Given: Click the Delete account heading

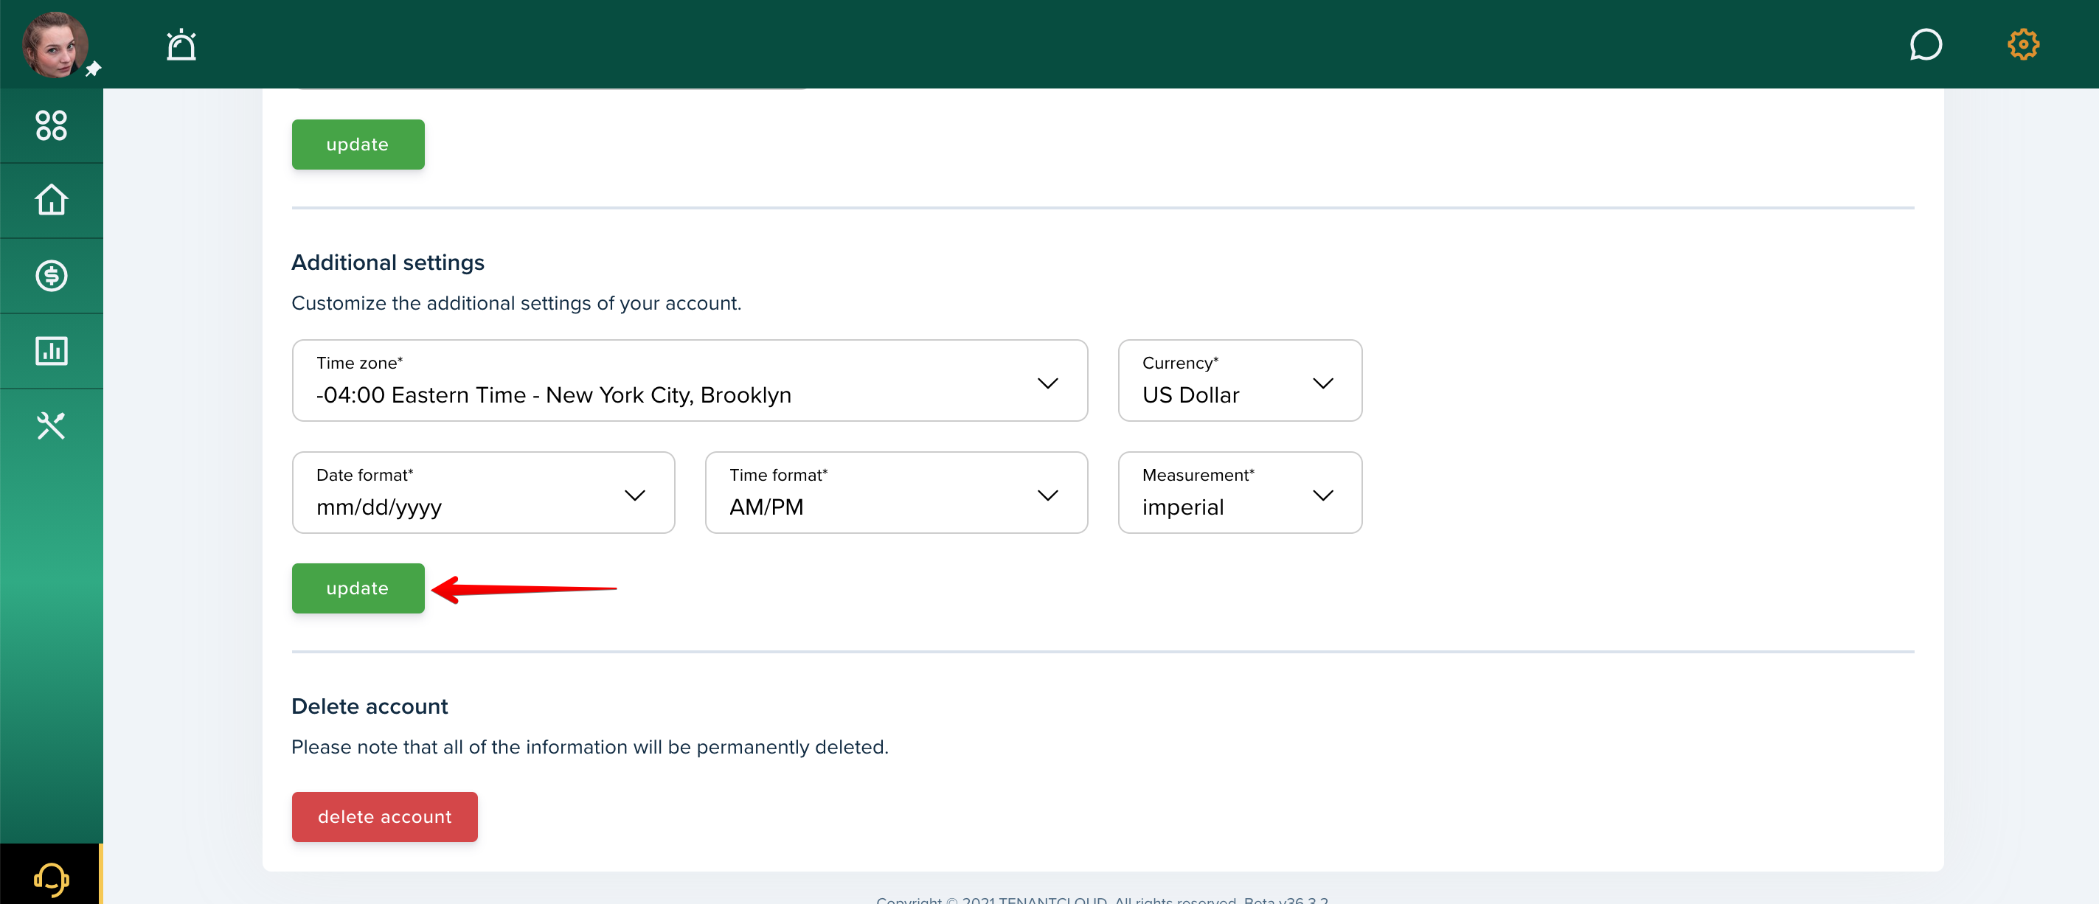Looking at the screenshot, I should tap(370, 706).
